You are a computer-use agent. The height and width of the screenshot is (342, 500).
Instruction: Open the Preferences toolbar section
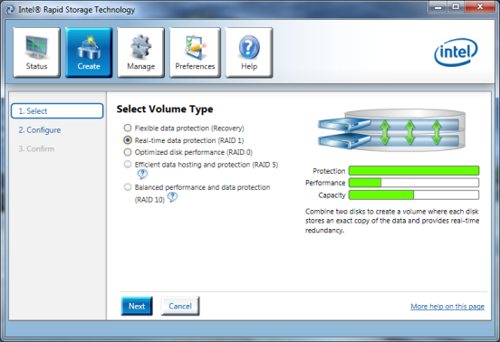coord(195,52)
